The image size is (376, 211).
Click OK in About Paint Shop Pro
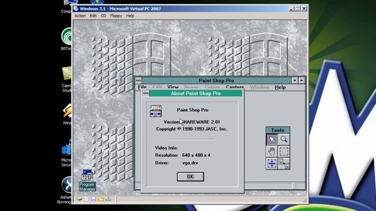[190, 176]
